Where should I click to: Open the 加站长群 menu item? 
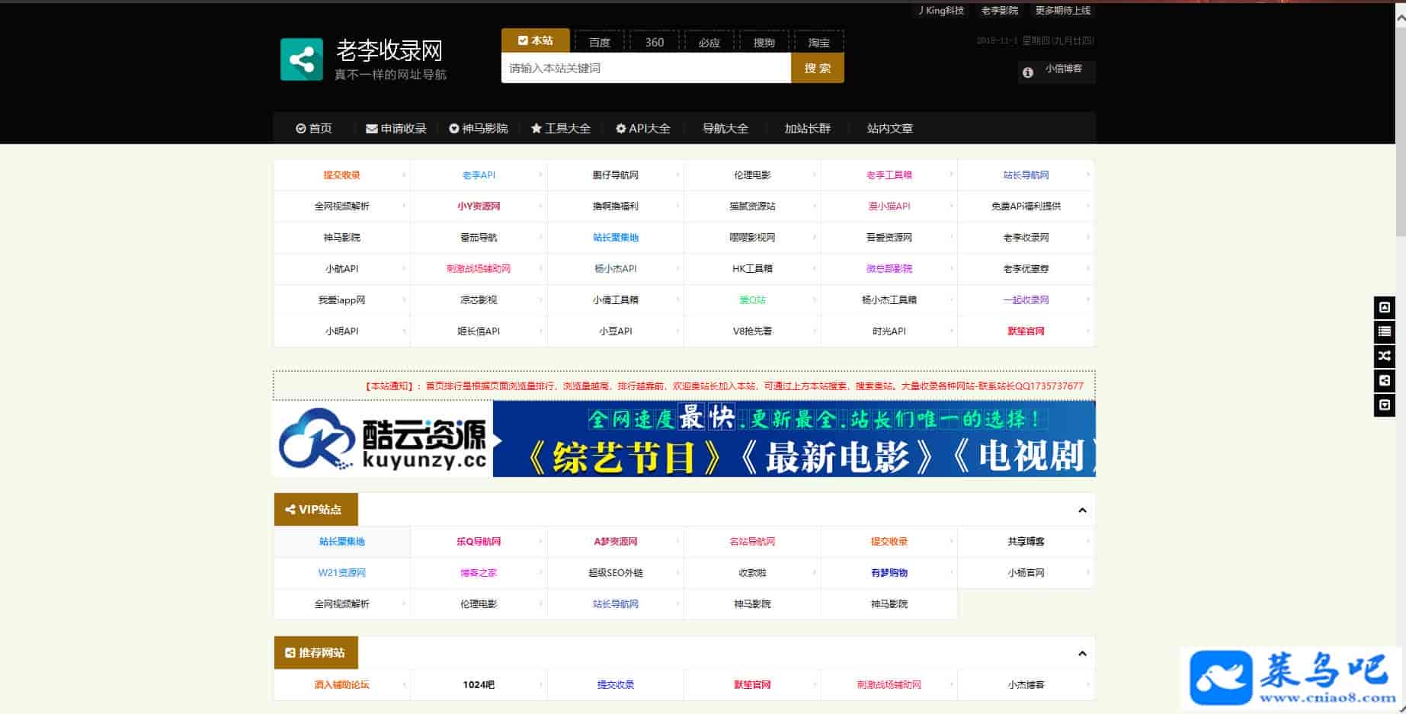808,128
